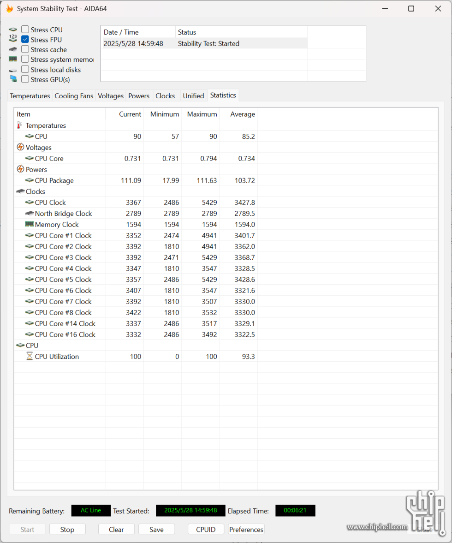Click the Date / Time log column header

click(138, 32)
